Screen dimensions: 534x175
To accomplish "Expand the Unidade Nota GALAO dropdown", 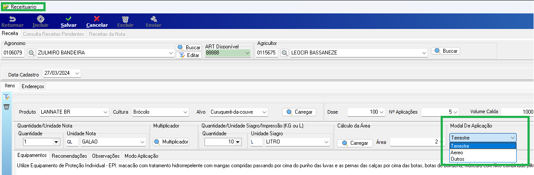I will 142,142.
